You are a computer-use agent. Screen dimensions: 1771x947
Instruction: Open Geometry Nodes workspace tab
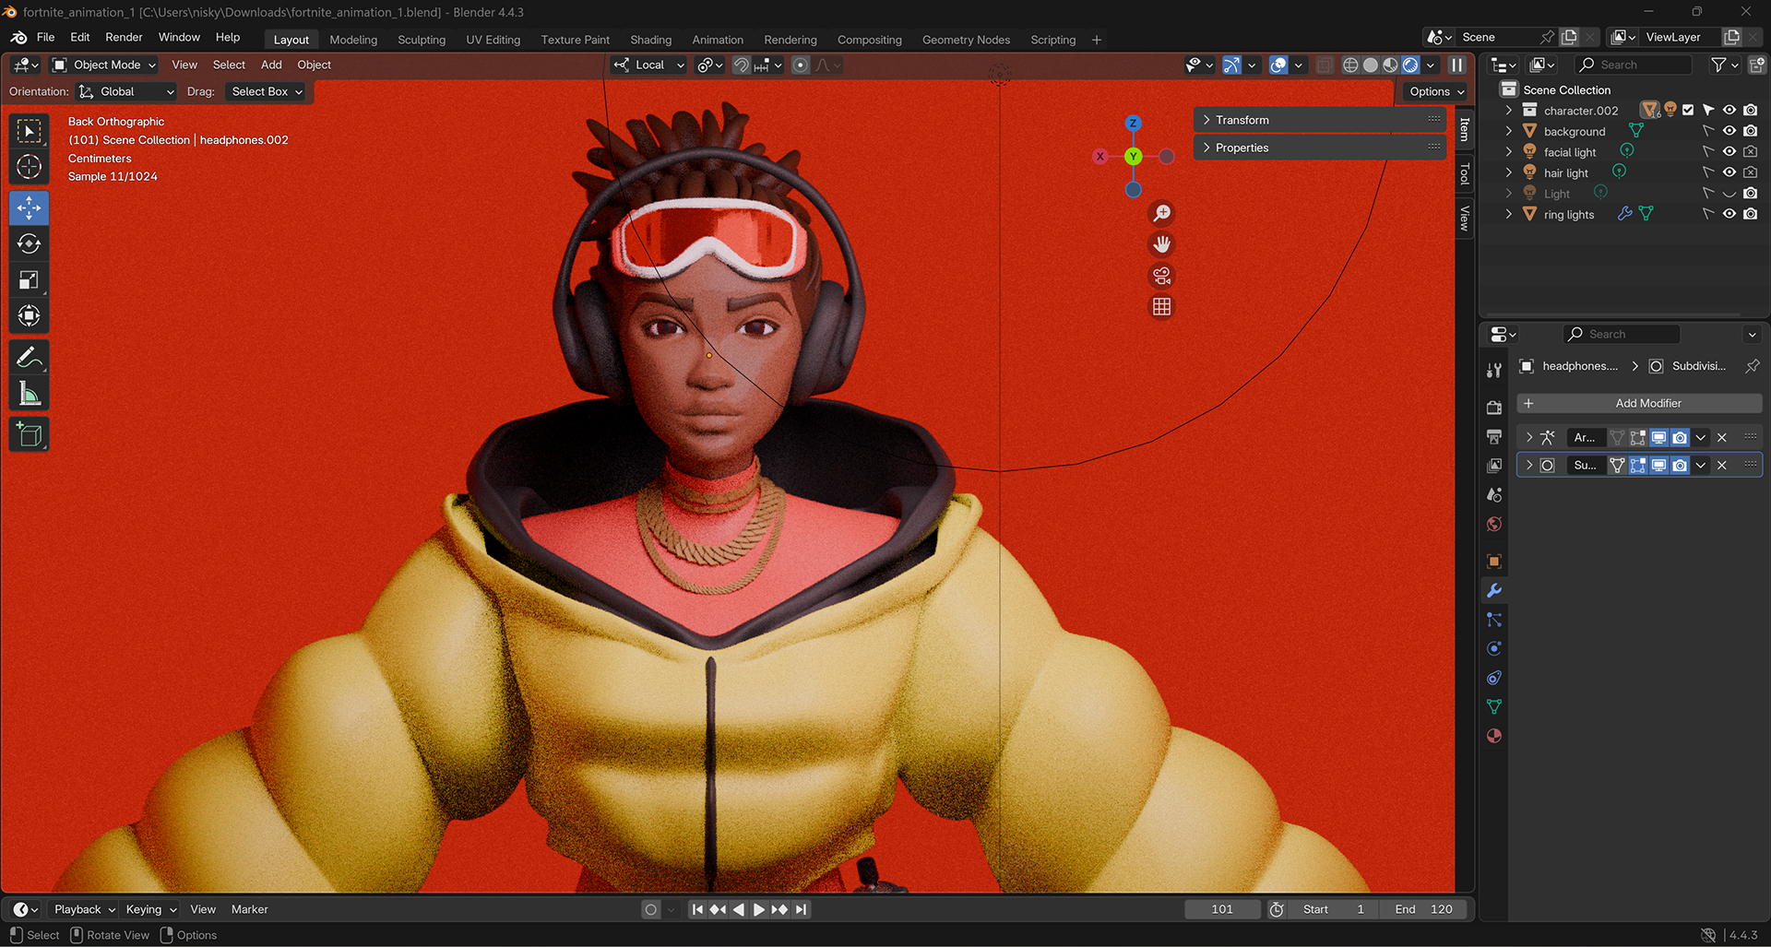[x=966, y=40]
